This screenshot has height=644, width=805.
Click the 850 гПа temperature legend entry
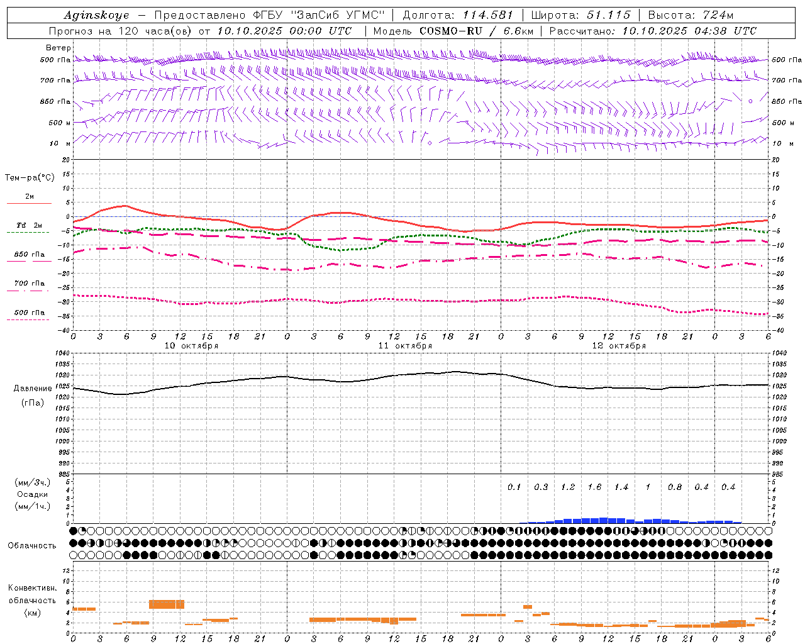click(30, 255)
